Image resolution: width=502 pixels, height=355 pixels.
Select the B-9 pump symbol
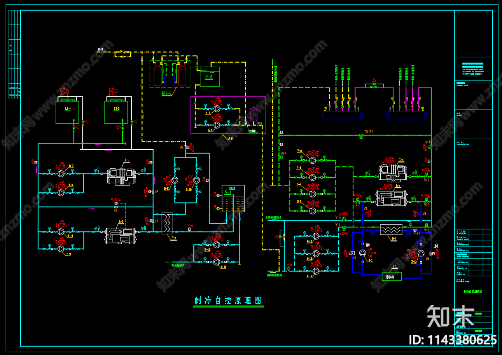[x=61, y=249]
